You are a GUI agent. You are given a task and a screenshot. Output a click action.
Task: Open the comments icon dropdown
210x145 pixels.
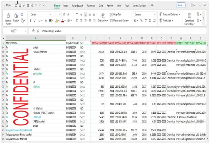pyautogui.click(x=193, y=5)
